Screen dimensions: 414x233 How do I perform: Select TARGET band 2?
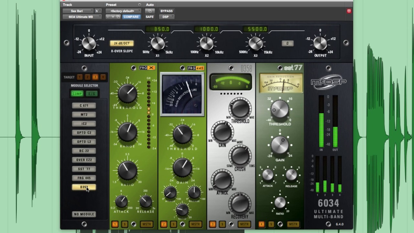[87, 77]
